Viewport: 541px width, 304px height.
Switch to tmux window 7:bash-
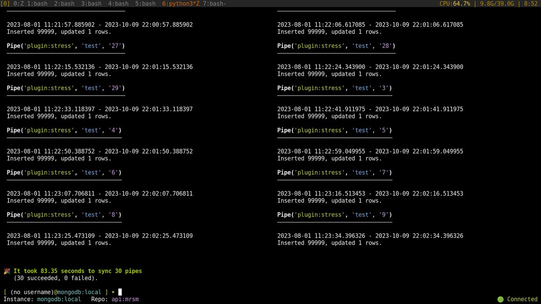[215, 4]
